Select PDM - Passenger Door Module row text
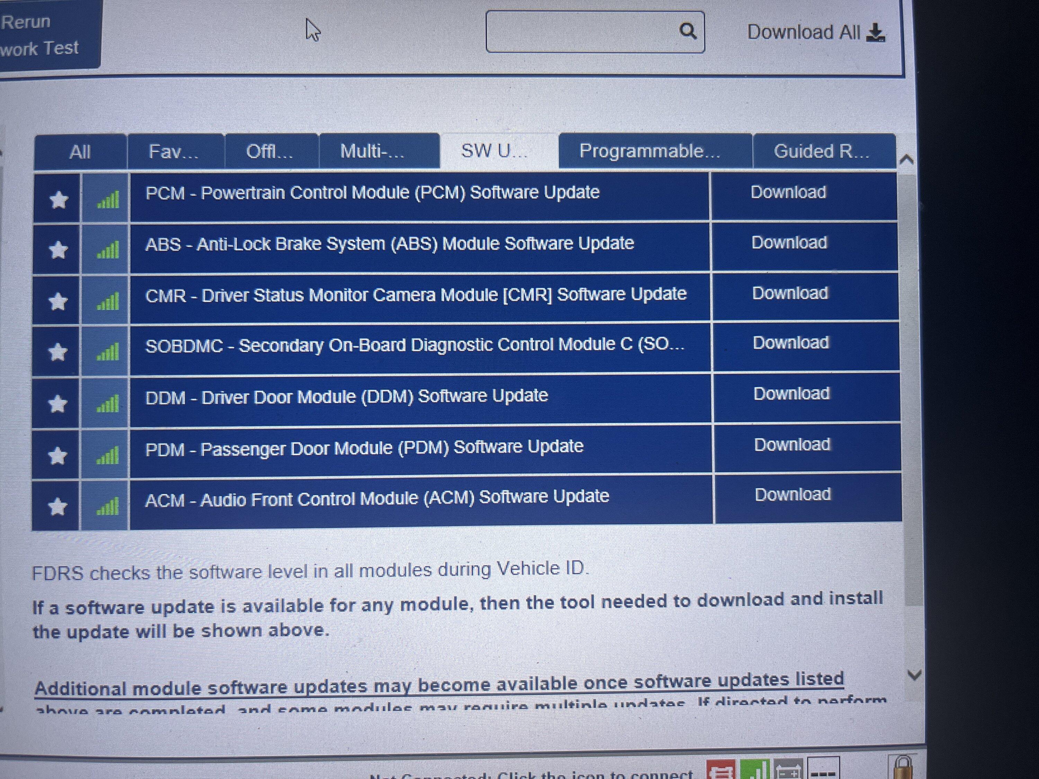Viewport: 1039px width, 779px height. [364, 447]
